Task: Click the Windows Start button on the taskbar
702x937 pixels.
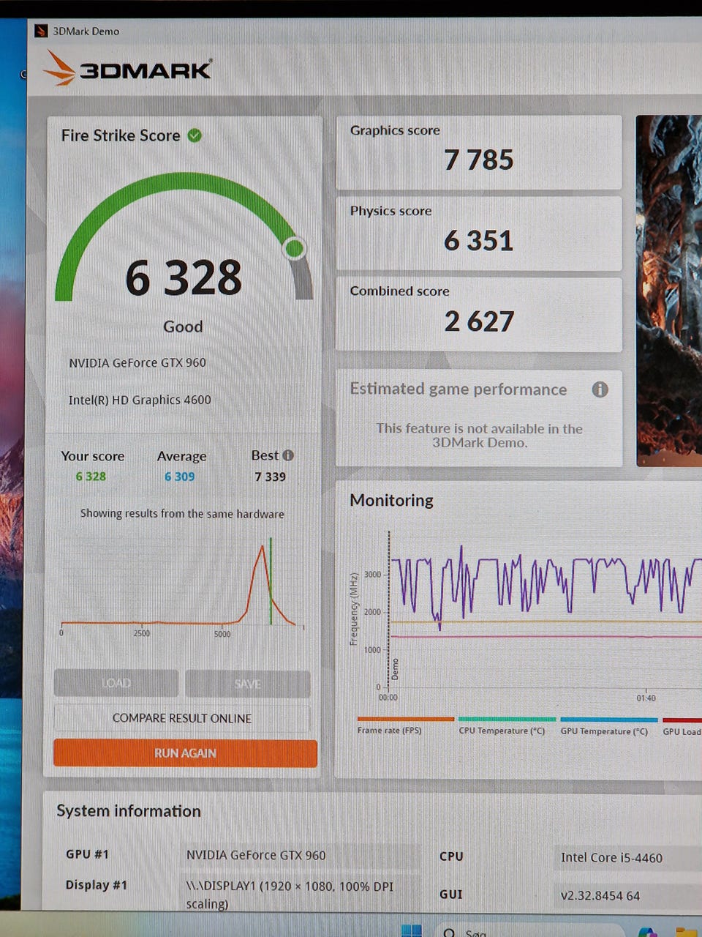Action: tap(412, 930)
